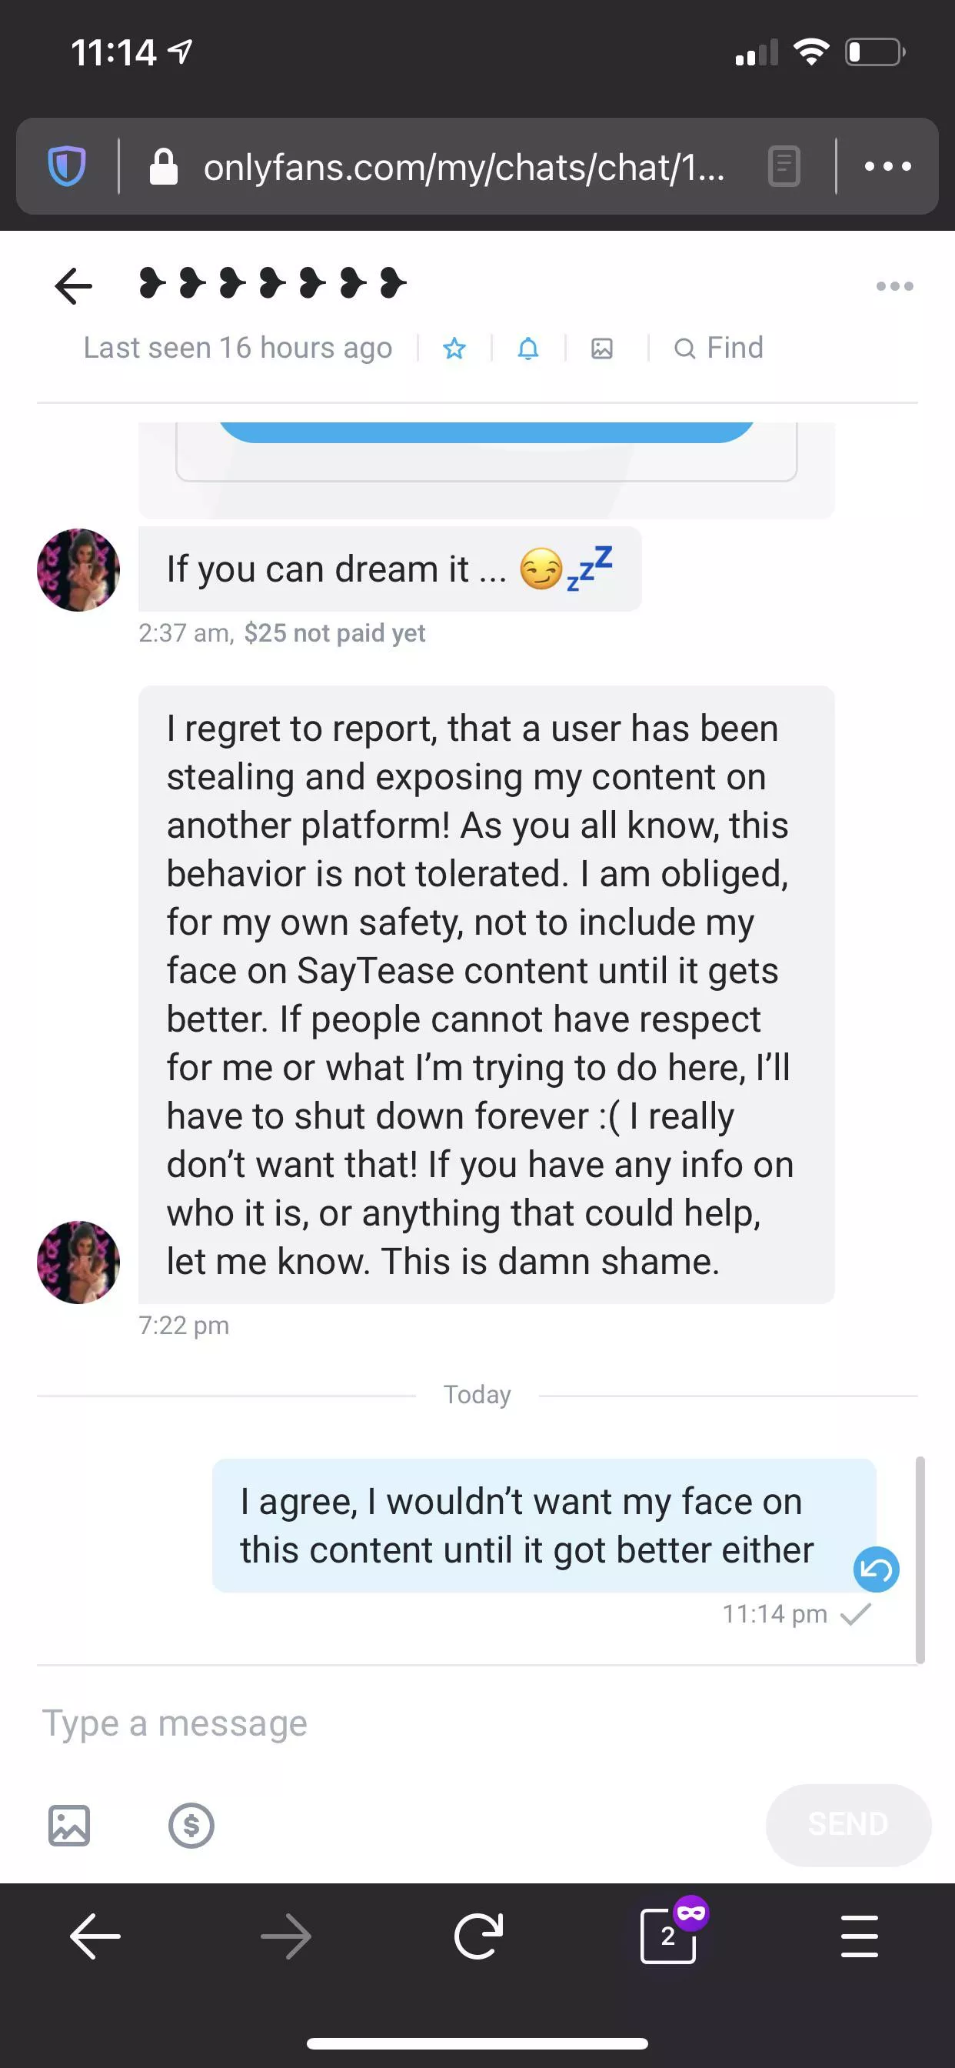This screenshot has width=955, height=2068.
Task: Open reader view icon in address bar
Action: pyautogui.click(x=784, y=166)
